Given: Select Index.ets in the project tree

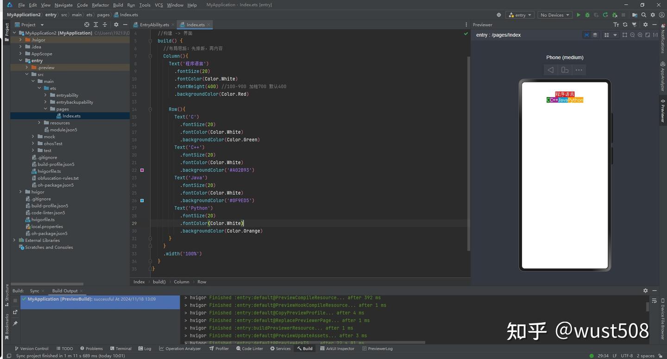Looking at the screenshot, I should point(71,116).
